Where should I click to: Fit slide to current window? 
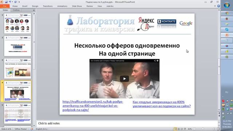pos(218,129)
